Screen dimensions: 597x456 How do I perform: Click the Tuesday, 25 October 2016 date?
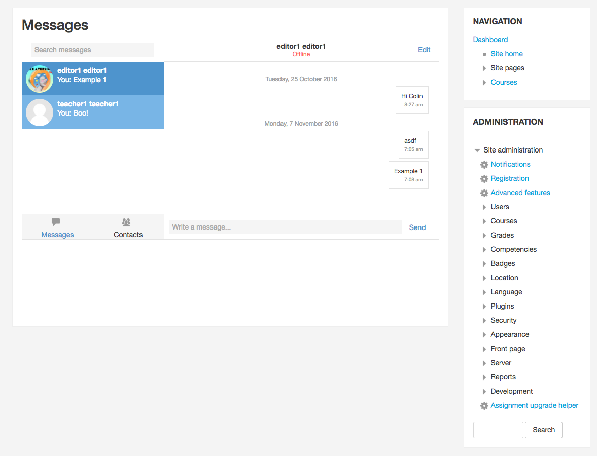(x=301, y=79)
